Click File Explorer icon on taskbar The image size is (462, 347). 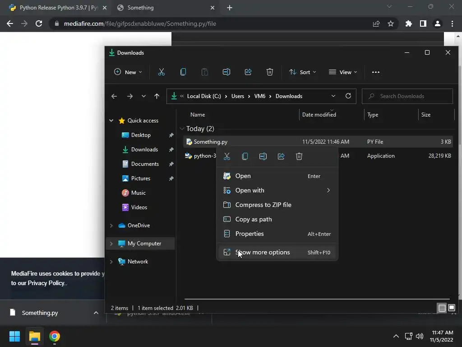pyautogui.click(x=34, y=336)
